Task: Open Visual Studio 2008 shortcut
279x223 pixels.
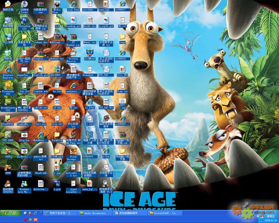Action: pyautogui.click(x=8, y=153)
